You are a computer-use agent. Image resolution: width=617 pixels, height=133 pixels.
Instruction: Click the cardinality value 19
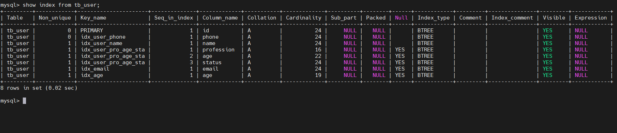tap(318, 75)
